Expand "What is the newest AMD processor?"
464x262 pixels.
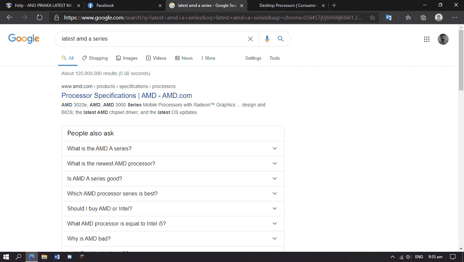tap(173, 164)
